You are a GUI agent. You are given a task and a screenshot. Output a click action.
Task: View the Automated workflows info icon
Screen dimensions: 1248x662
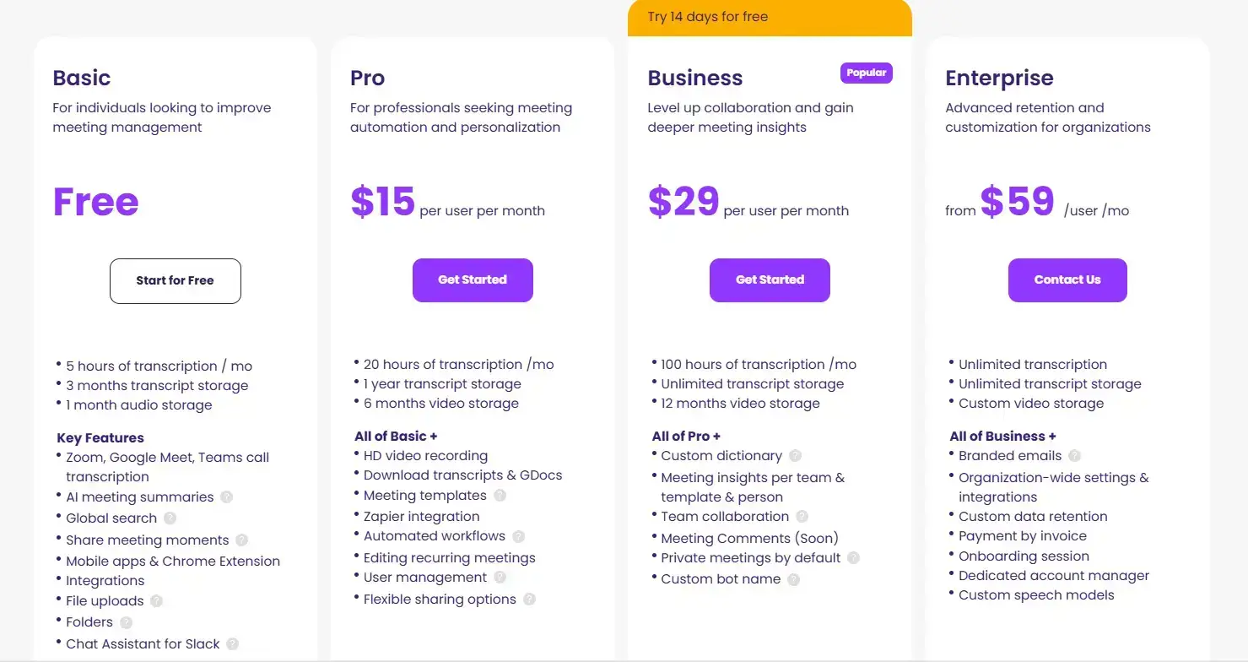coord(518,536)
